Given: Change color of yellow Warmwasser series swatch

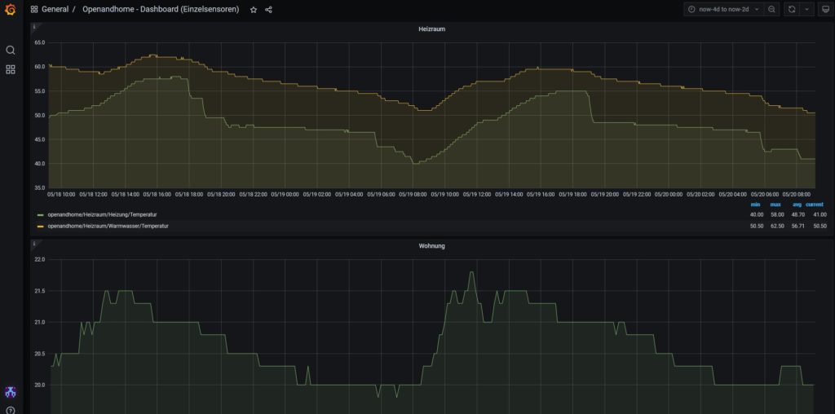Looking at the screenshot, I should pyautogui.click(x=40, y=227).
